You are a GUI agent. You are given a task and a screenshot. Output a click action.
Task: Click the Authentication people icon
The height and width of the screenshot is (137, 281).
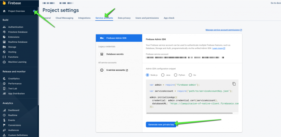[4, 27]
